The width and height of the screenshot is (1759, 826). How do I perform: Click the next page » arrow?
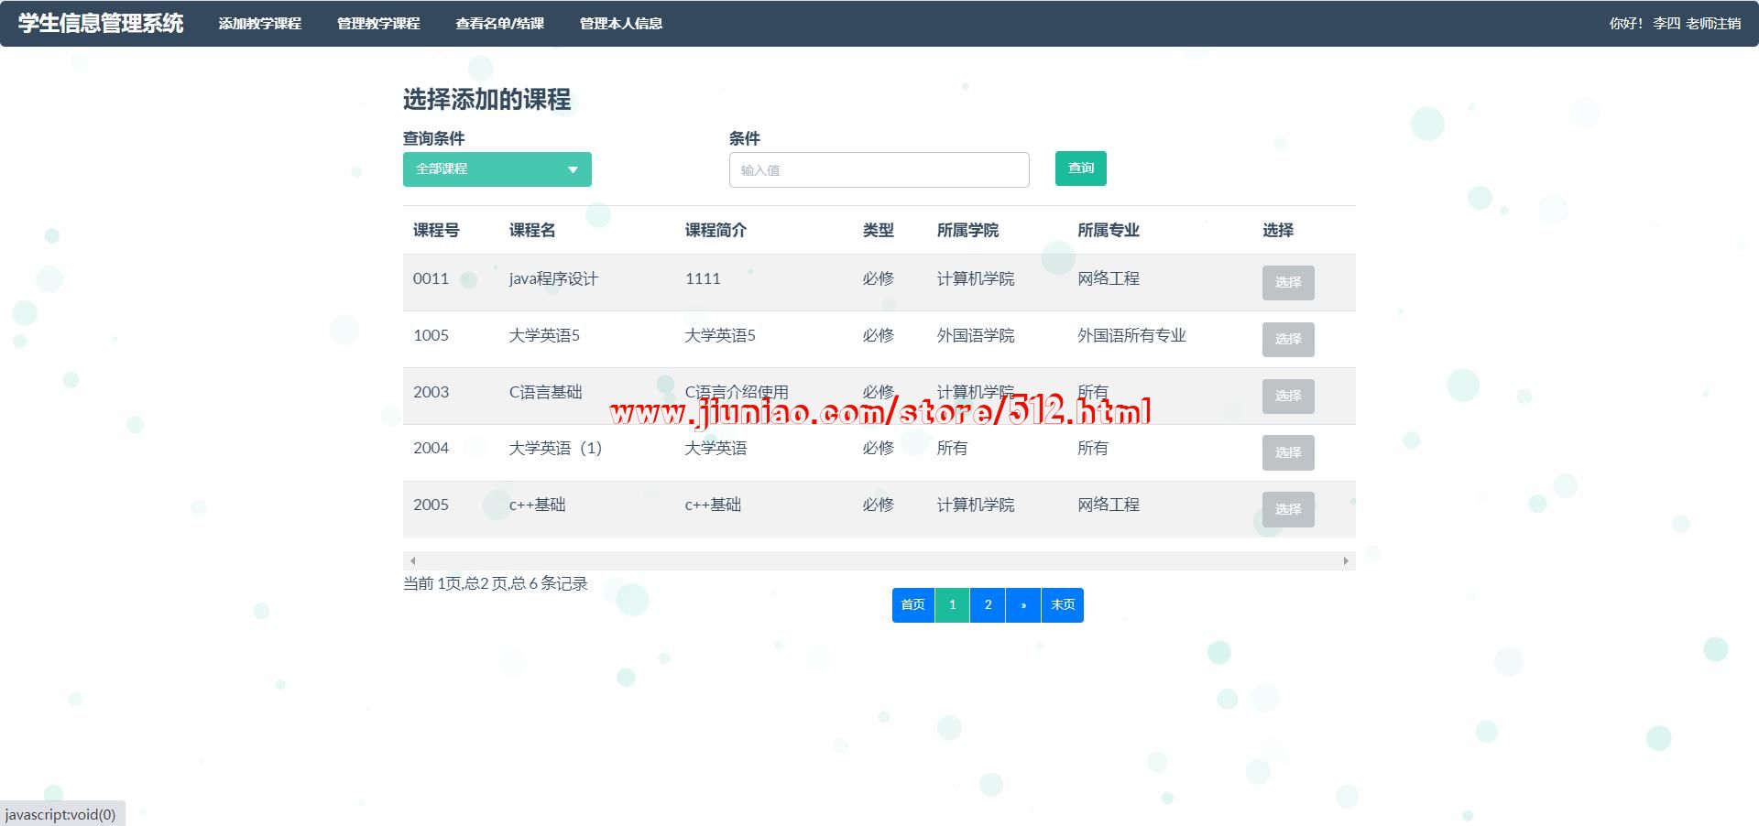pyautogui.click(x=1023, y=605)
